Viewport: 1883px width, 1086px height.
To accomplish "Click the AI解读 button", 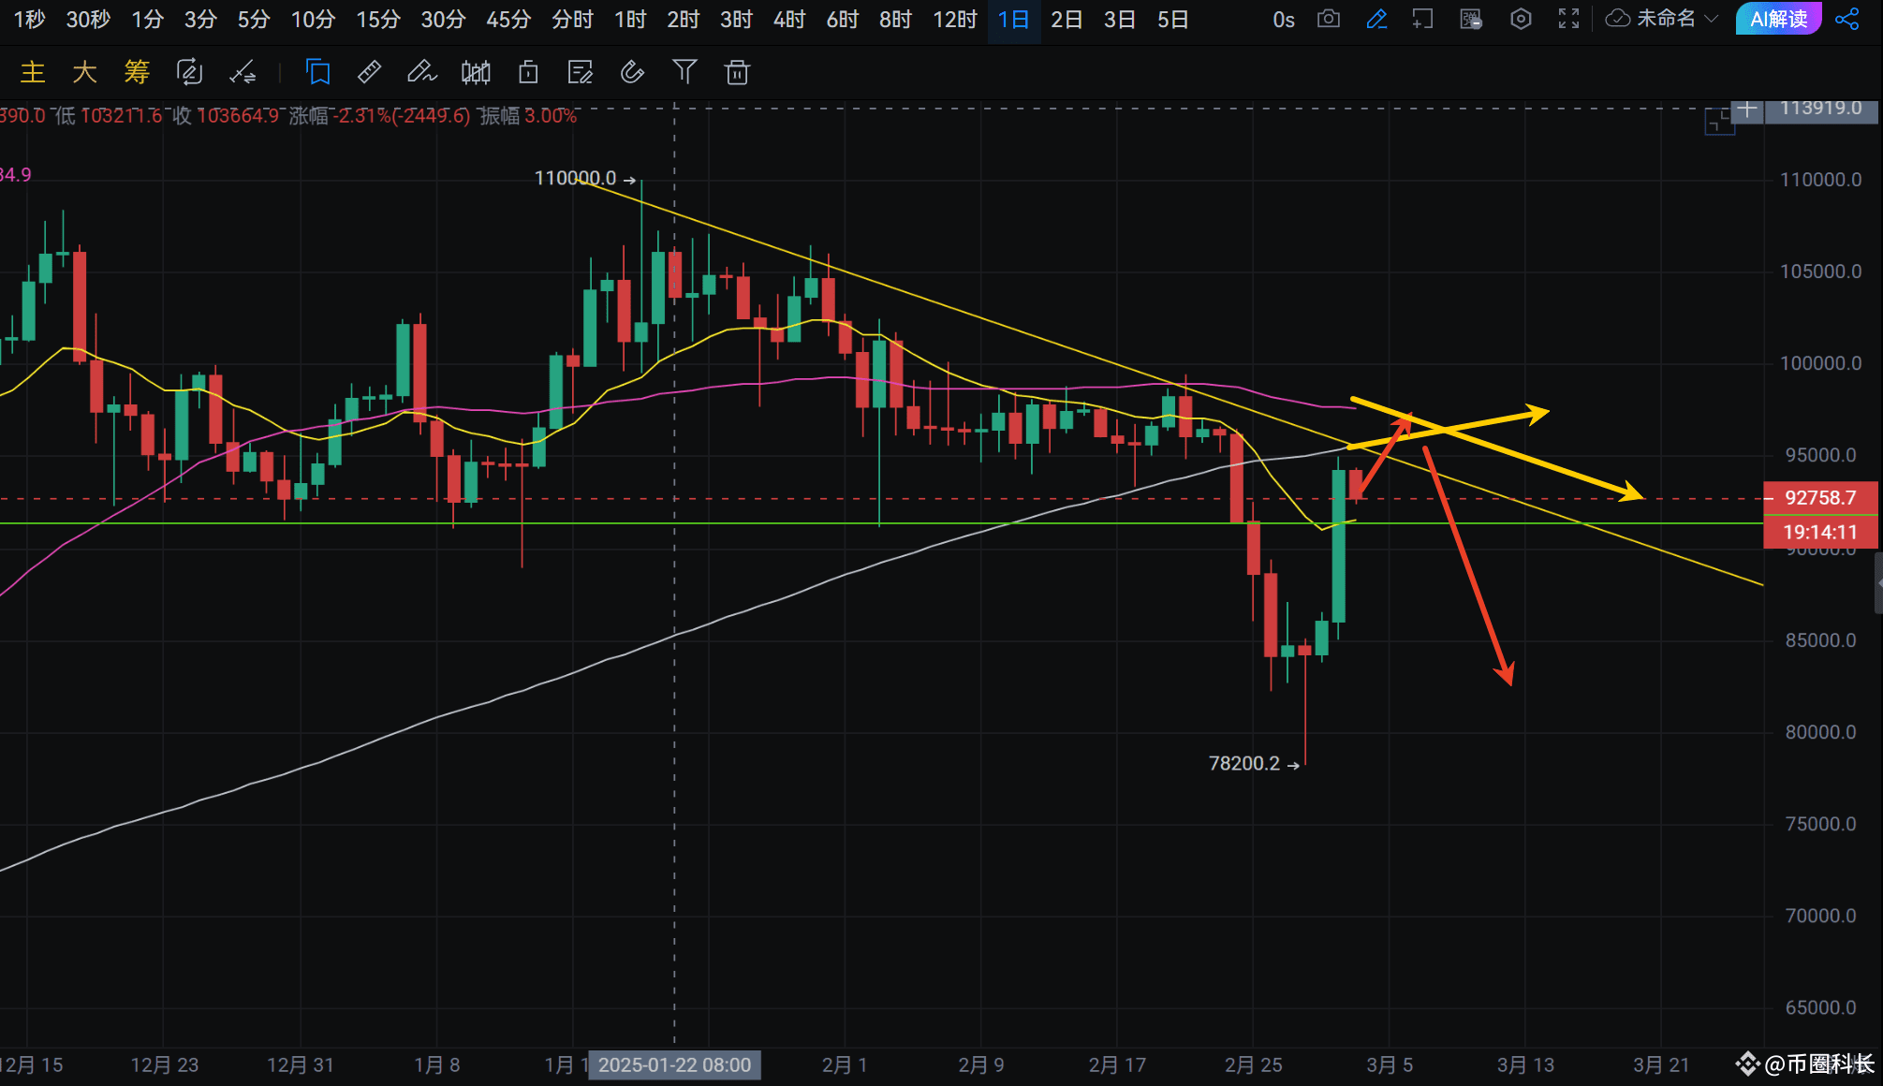I will (x=1777, y=19).
